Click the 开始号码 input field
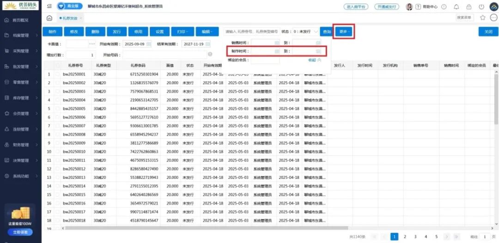Viewport: 499px width, 243px height. (164, 55)
